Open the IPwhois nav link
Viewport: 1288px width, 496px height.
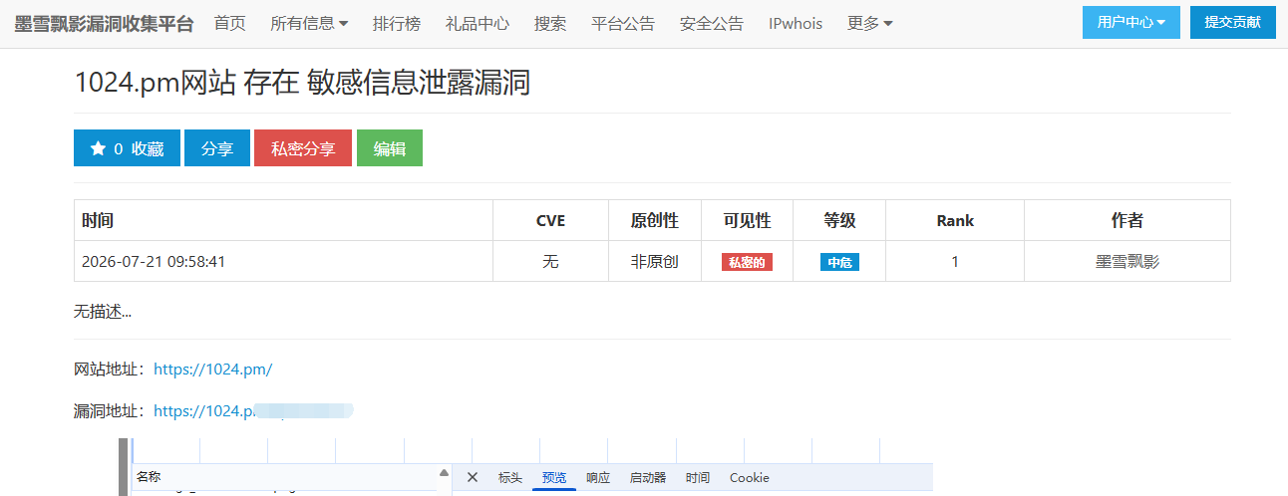(796, 24)
